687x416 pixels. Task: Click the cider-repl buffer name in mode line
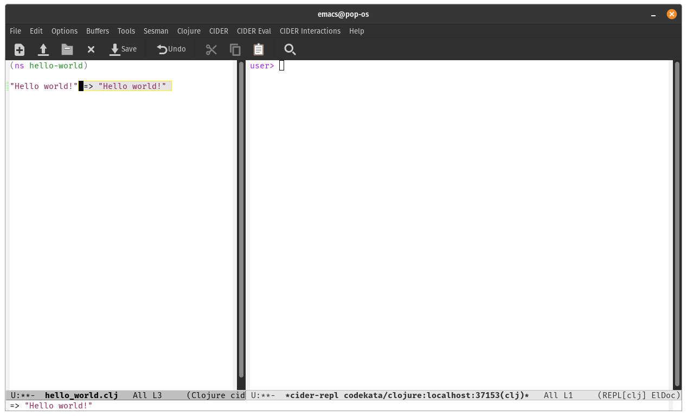point(407,395)
